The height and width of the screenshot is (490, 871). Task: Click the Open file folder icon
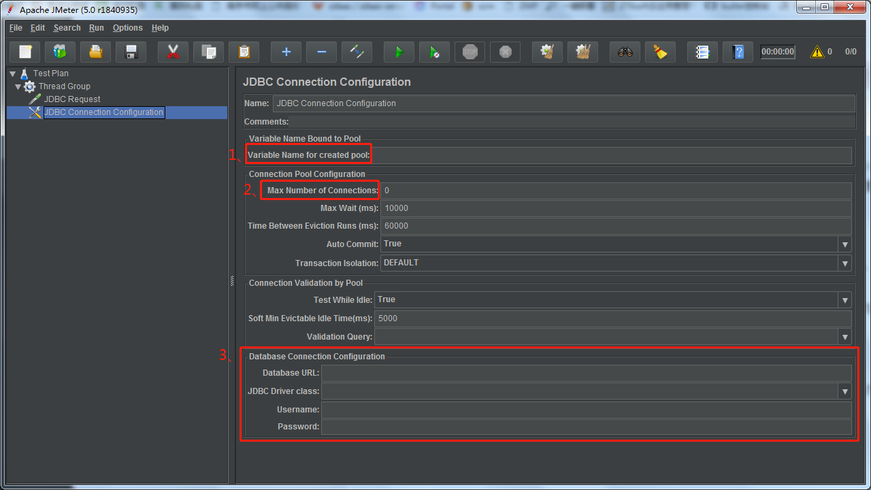pyautogui.click(x=96, y=52)
